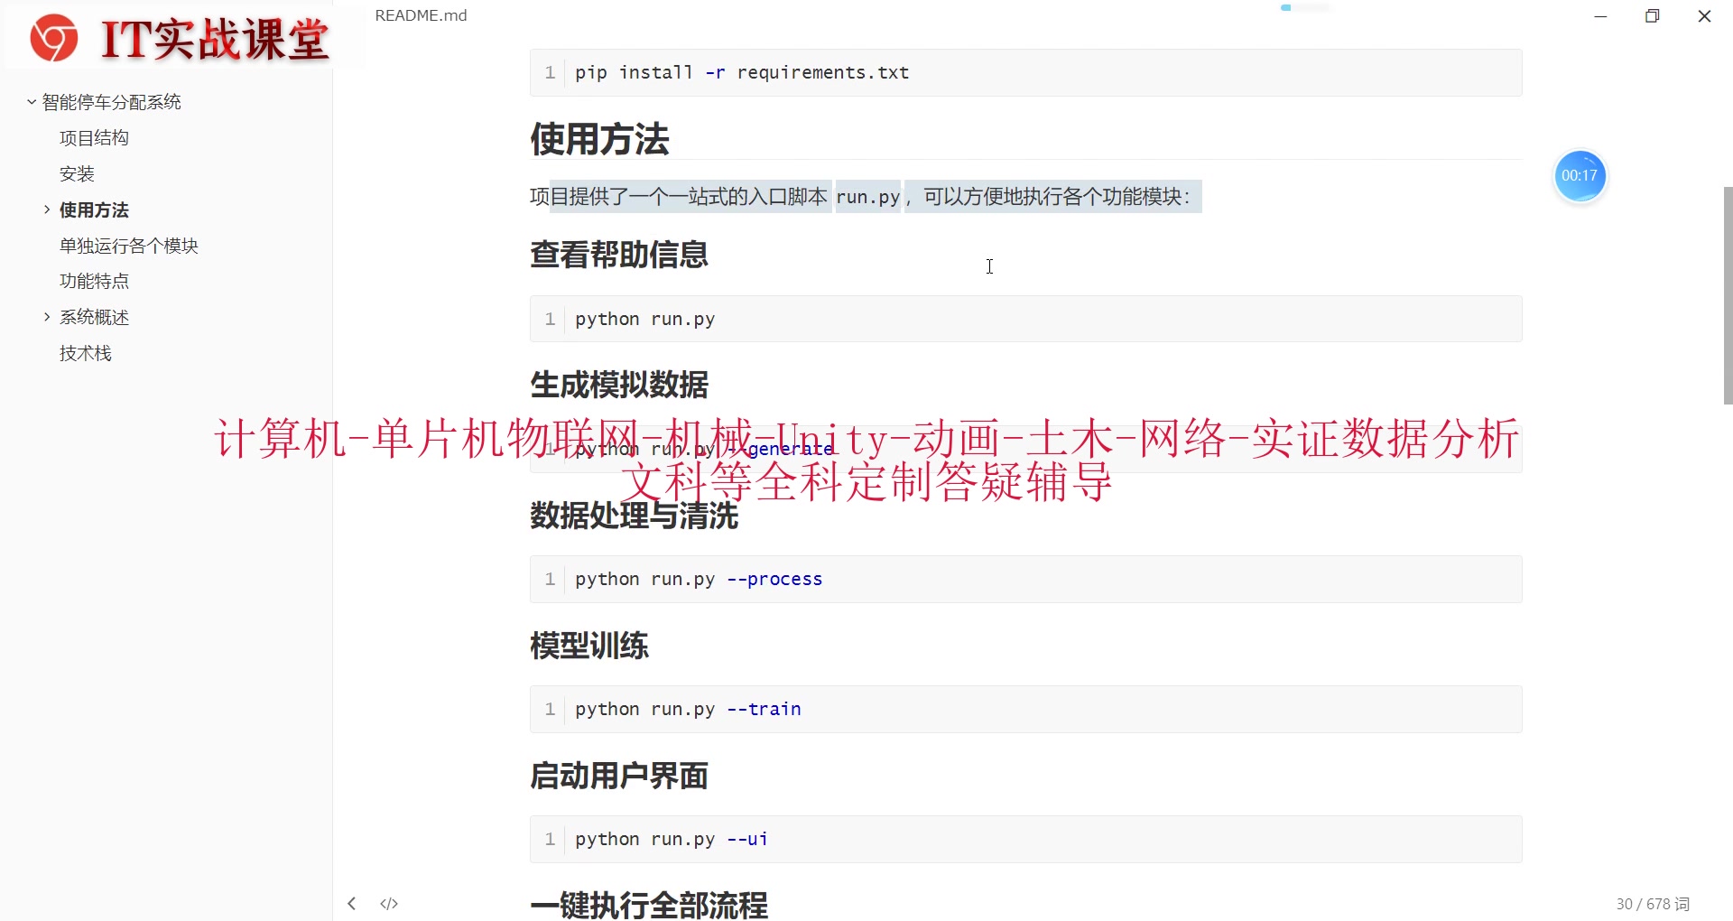The image size is (1733, 921).
Task: Jump to 技术栈 outline entry
Action: coord(86,353)
